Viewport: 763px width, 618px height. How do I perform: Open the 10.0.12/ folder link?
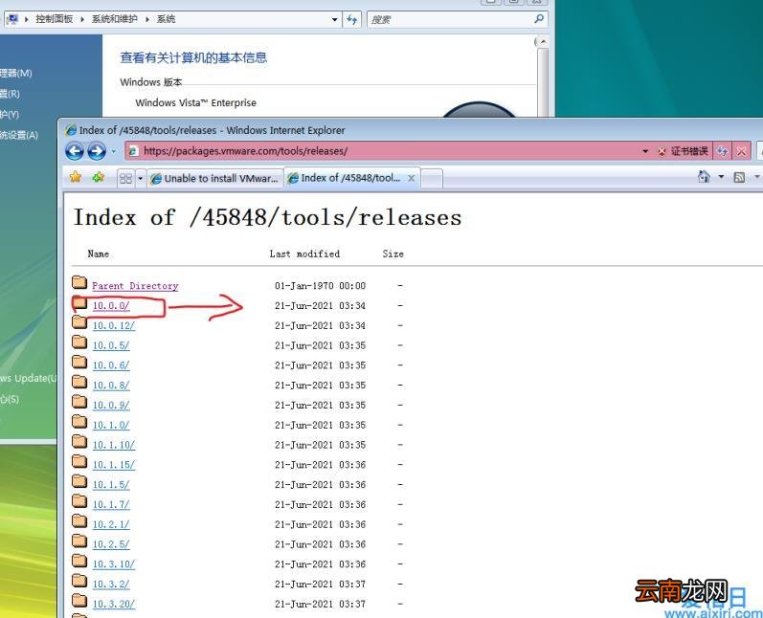[113, 326]
